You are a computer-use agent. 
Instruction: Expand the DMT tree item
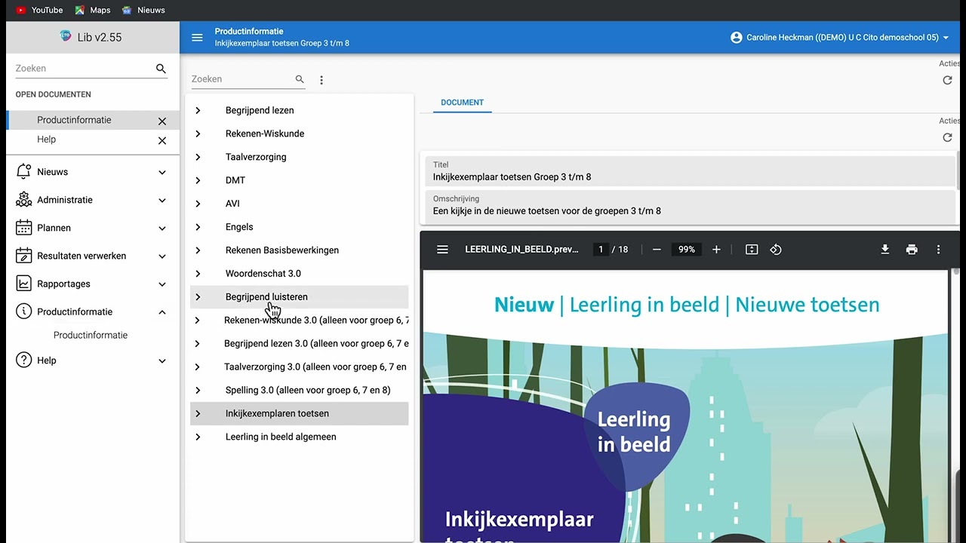[198, 180]
